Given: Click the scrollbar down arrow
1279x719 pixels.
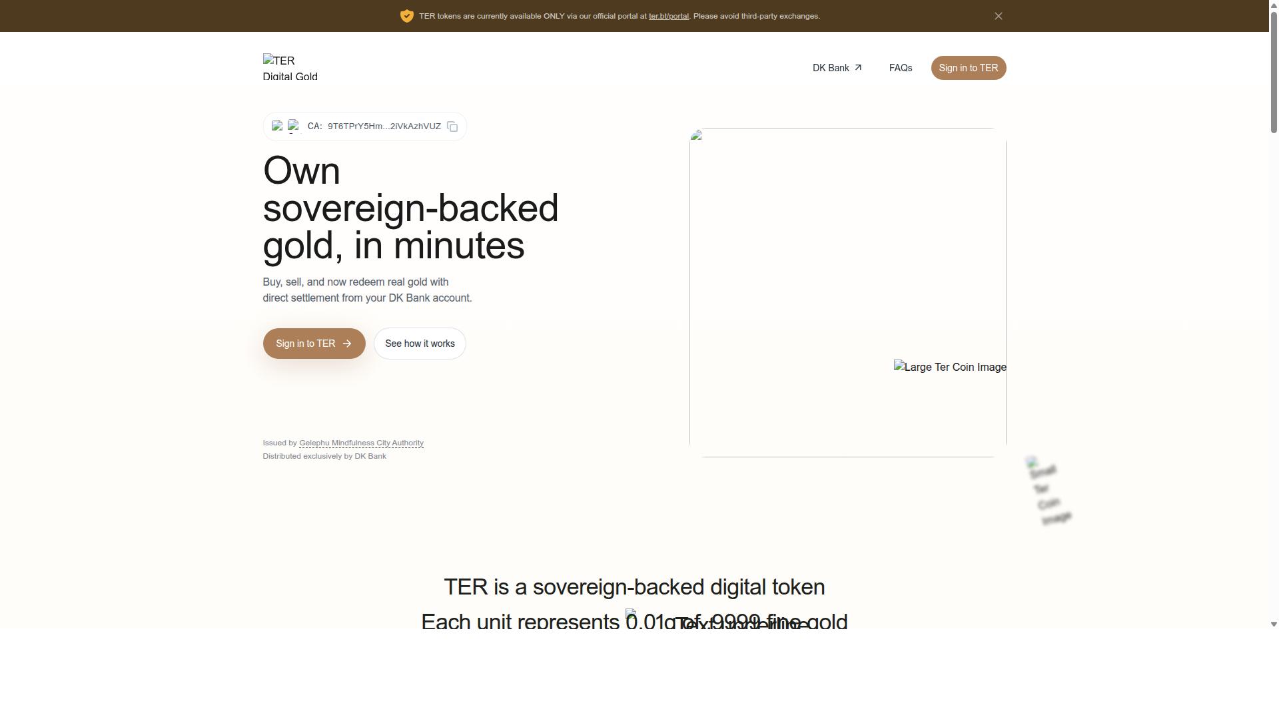Looking at the screenshot, I should tap(1274, 624).
